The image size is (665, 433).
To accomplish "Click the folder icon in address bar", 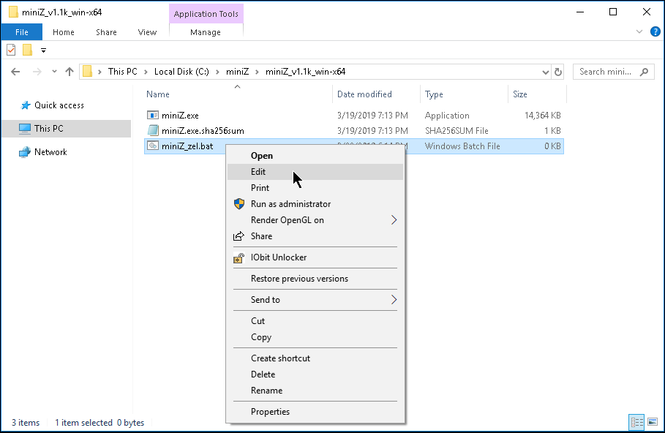I will point(87,71).
